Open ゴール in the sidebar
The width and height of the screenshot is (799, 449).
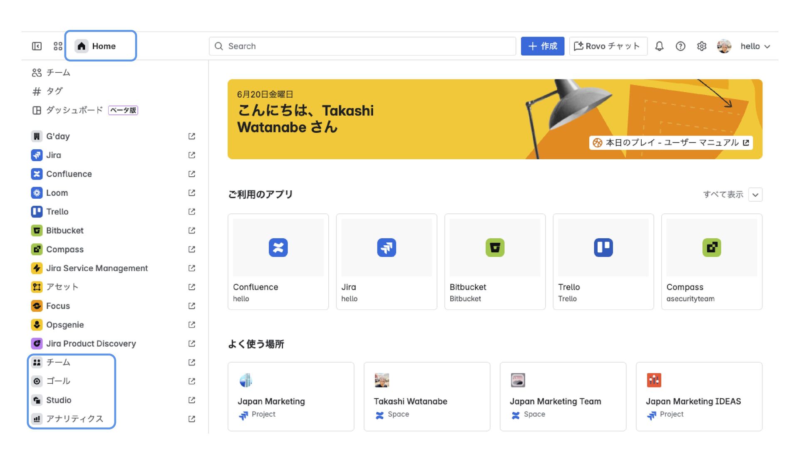(113, 381)
